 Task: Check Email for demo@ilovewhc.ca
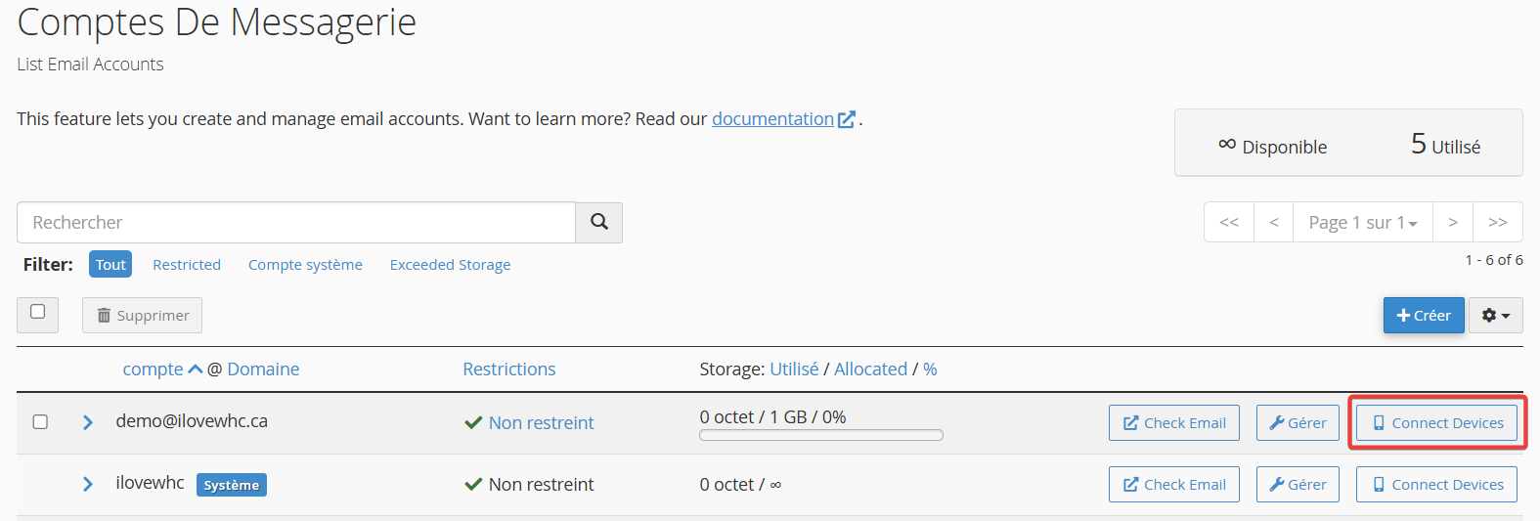click(1174, 423)
